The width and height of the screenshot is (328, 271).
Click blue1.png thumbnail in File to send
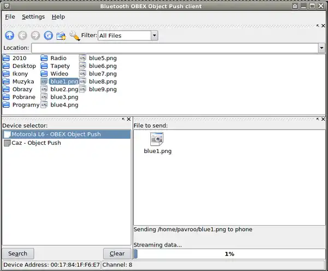pyautogui.click(x=157, y=144)
